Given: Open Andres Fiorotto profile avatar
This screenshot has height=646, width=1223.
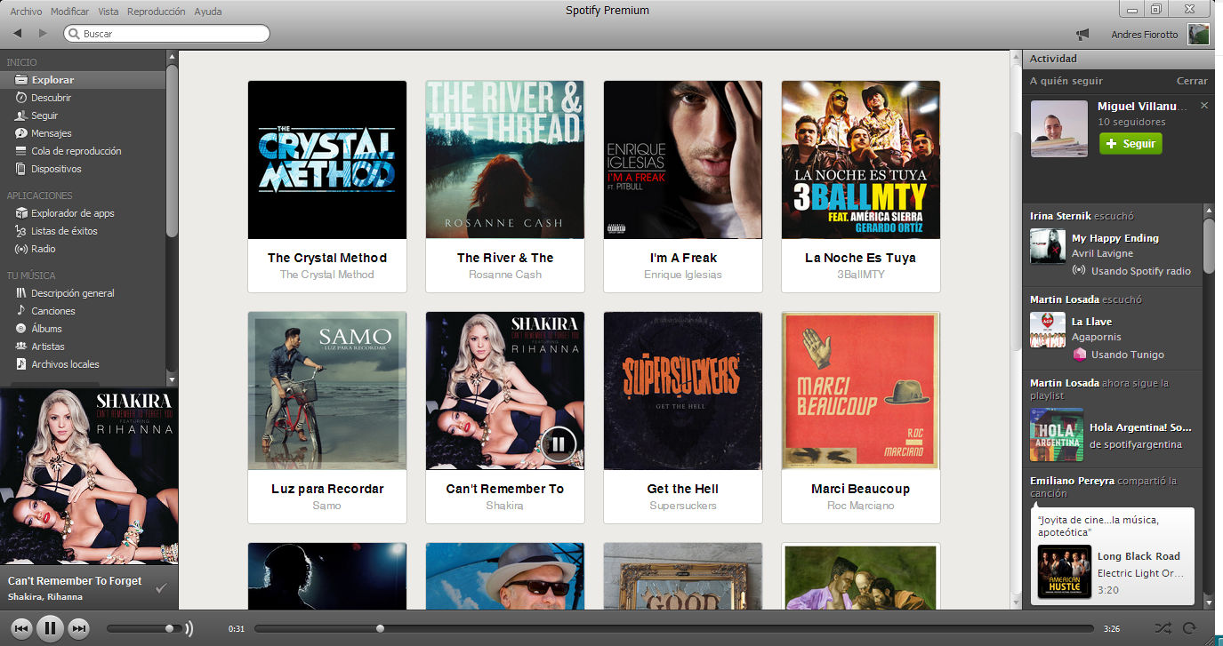Looking at the screenshot, I should (x=1199, y=35).
